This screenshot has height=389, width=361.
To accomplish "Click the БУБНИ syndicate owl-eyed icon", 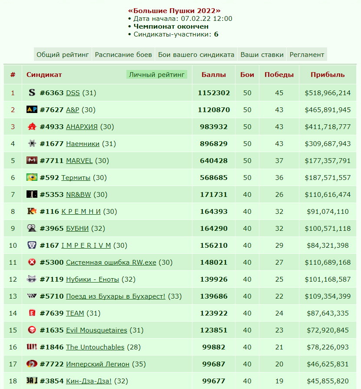I will click(x=32, y=228).
